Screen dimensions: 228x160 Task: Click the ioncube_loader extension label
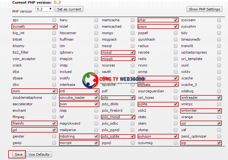72,98
